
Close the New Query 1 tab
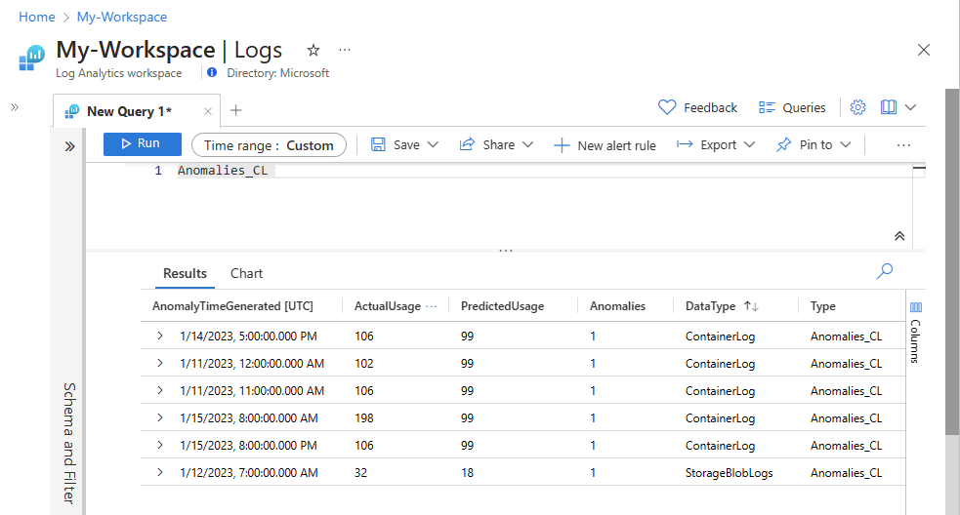tap(208, 111)
